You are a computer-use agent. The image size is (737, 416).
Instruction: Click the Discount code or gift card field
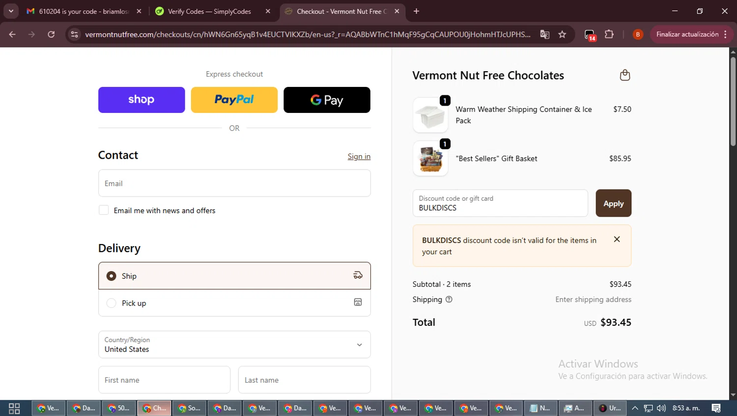[500, 203]
